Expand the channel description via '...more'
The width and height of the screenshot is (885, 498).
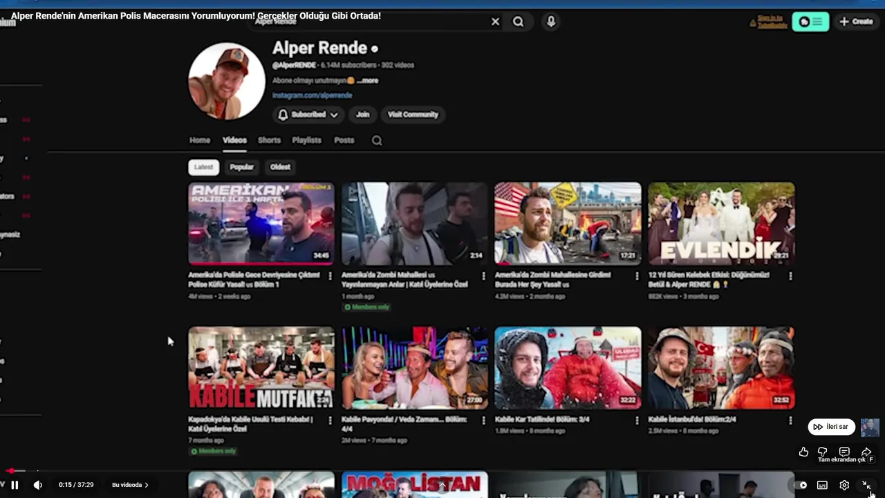[x=367, y=80]
